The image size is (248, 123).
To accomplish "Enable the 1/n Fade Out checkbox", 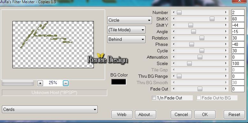I will click(154, 98).
